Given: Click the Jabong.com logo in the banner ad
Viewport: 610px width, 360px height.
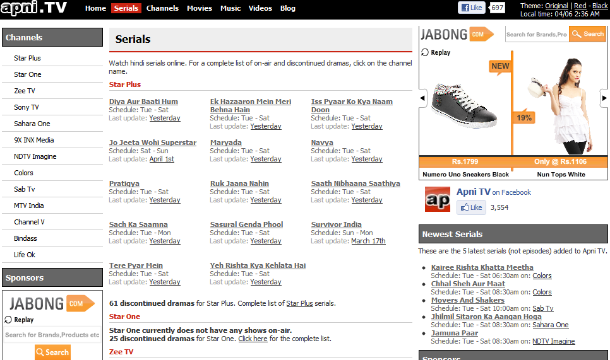Looking at the screenshot, I should [x=457, y=35].
